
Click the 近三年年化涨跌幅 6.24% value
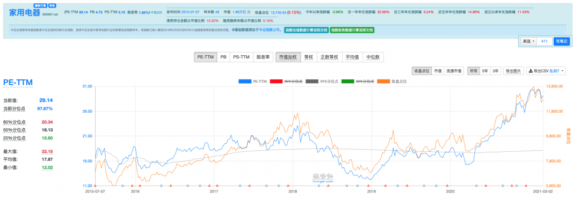(429, 12)
